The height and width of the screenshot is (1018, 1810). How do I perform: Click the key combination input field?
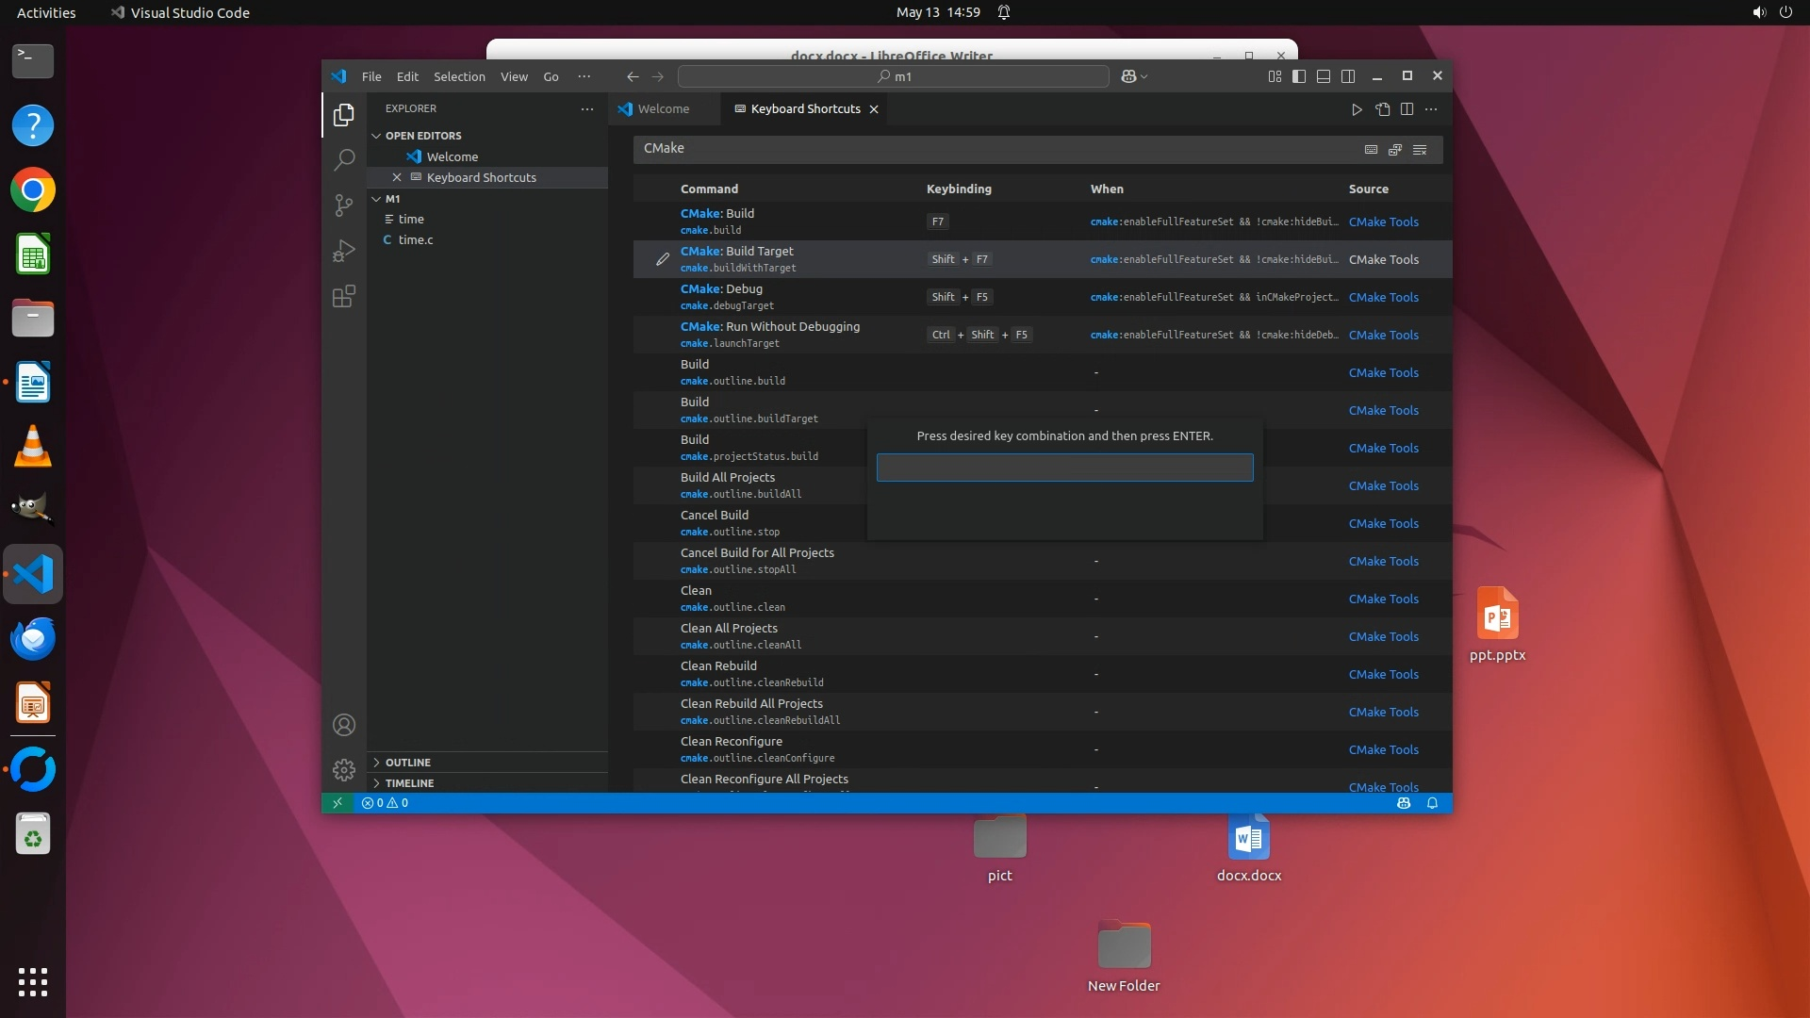(x=1064, y=468)
